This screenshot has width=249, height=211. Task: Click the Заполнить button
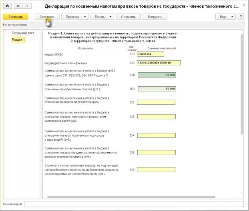[x=47, y=17]
